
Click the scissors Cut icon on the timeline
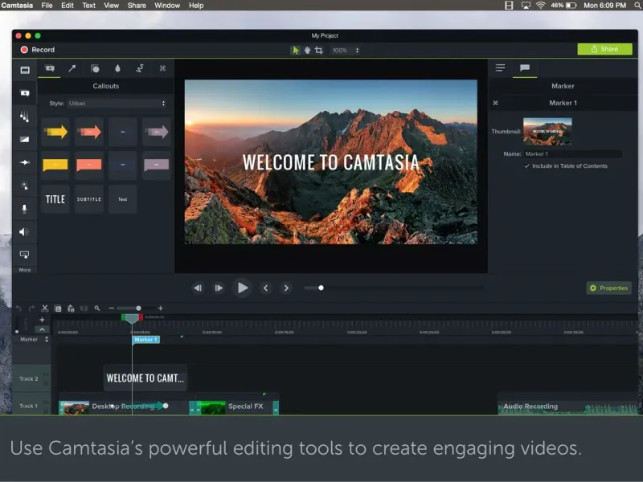coord(45,308)
